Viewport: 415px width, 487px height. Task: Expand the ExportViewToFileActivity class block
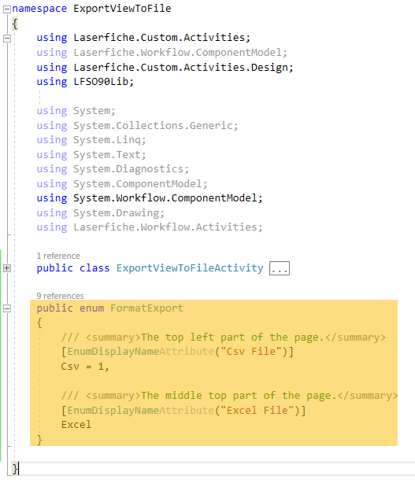[7, 268]
